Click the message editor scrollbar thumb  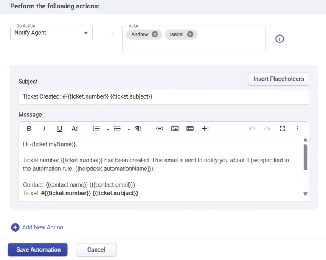click(x=306, y=158)
